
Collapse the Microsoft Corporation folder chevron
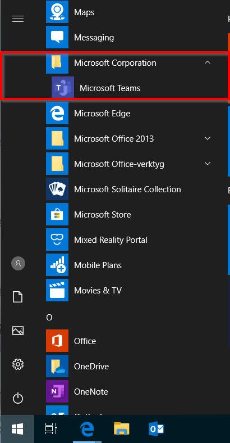point(208,62)
